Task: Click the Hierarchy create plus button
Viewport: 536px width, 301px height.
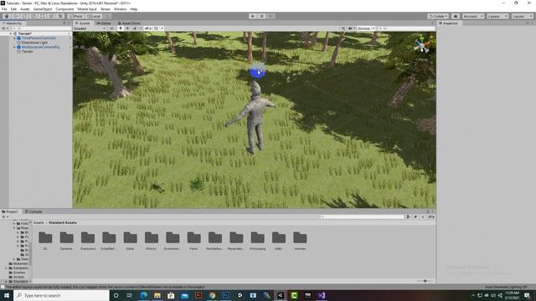Action: 3,28
